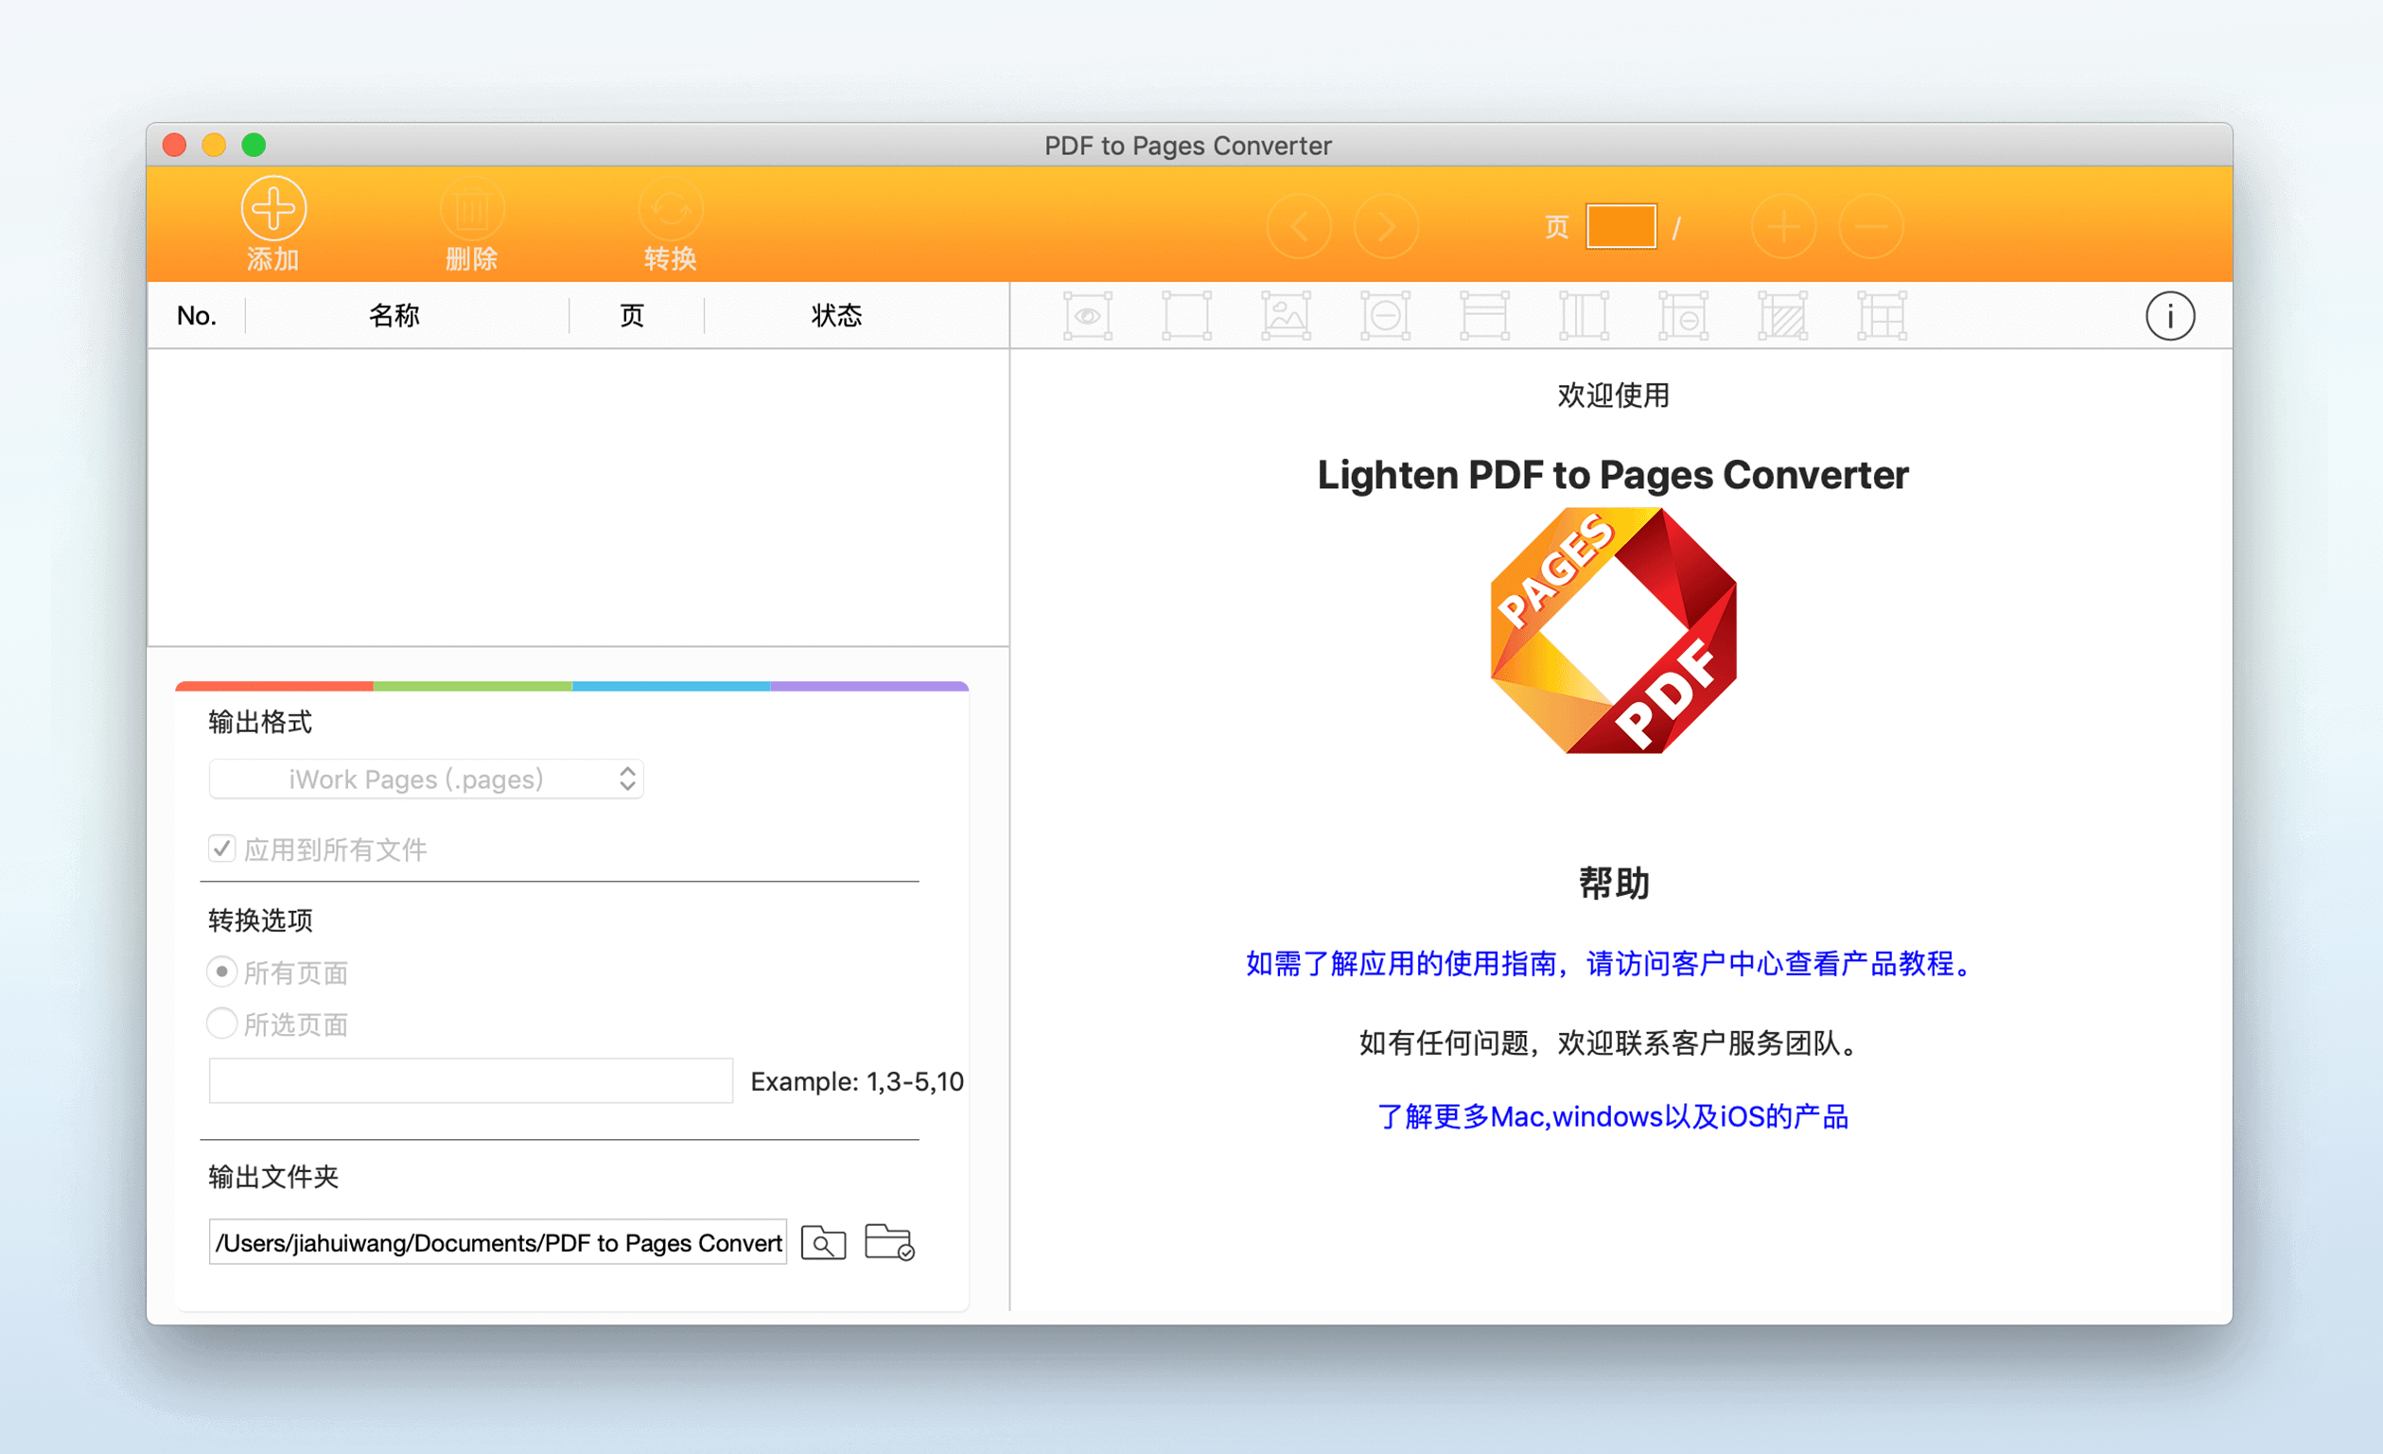This screenshot has width=2383, height=1454.
Task: Click the 输出格式 label
Action: pyautogui.click(x=260, y=722)
